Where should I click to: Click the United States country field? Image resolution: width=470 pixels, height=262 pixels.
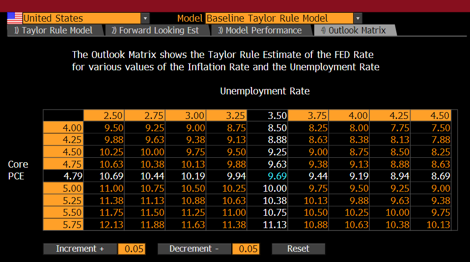82,18
